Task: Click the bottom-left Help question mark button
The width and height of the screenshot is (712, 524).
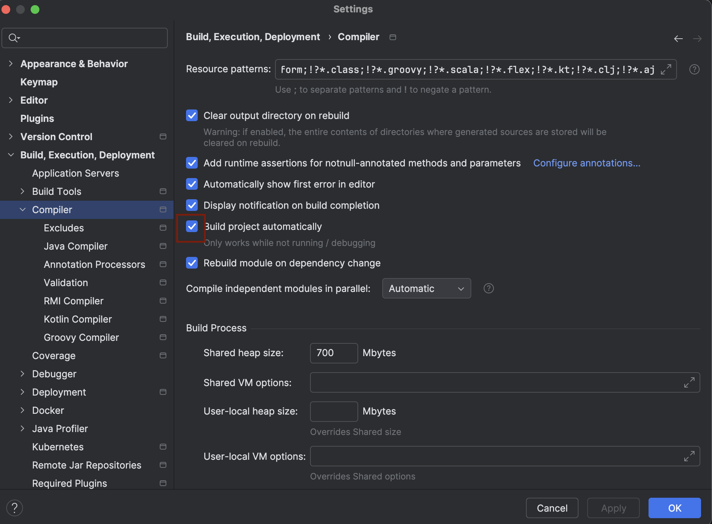Action: [15, 508]
